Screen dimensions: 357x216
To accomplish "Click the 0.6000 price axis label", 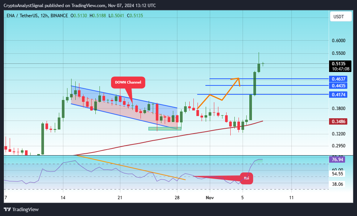I will tap(339, 41).
